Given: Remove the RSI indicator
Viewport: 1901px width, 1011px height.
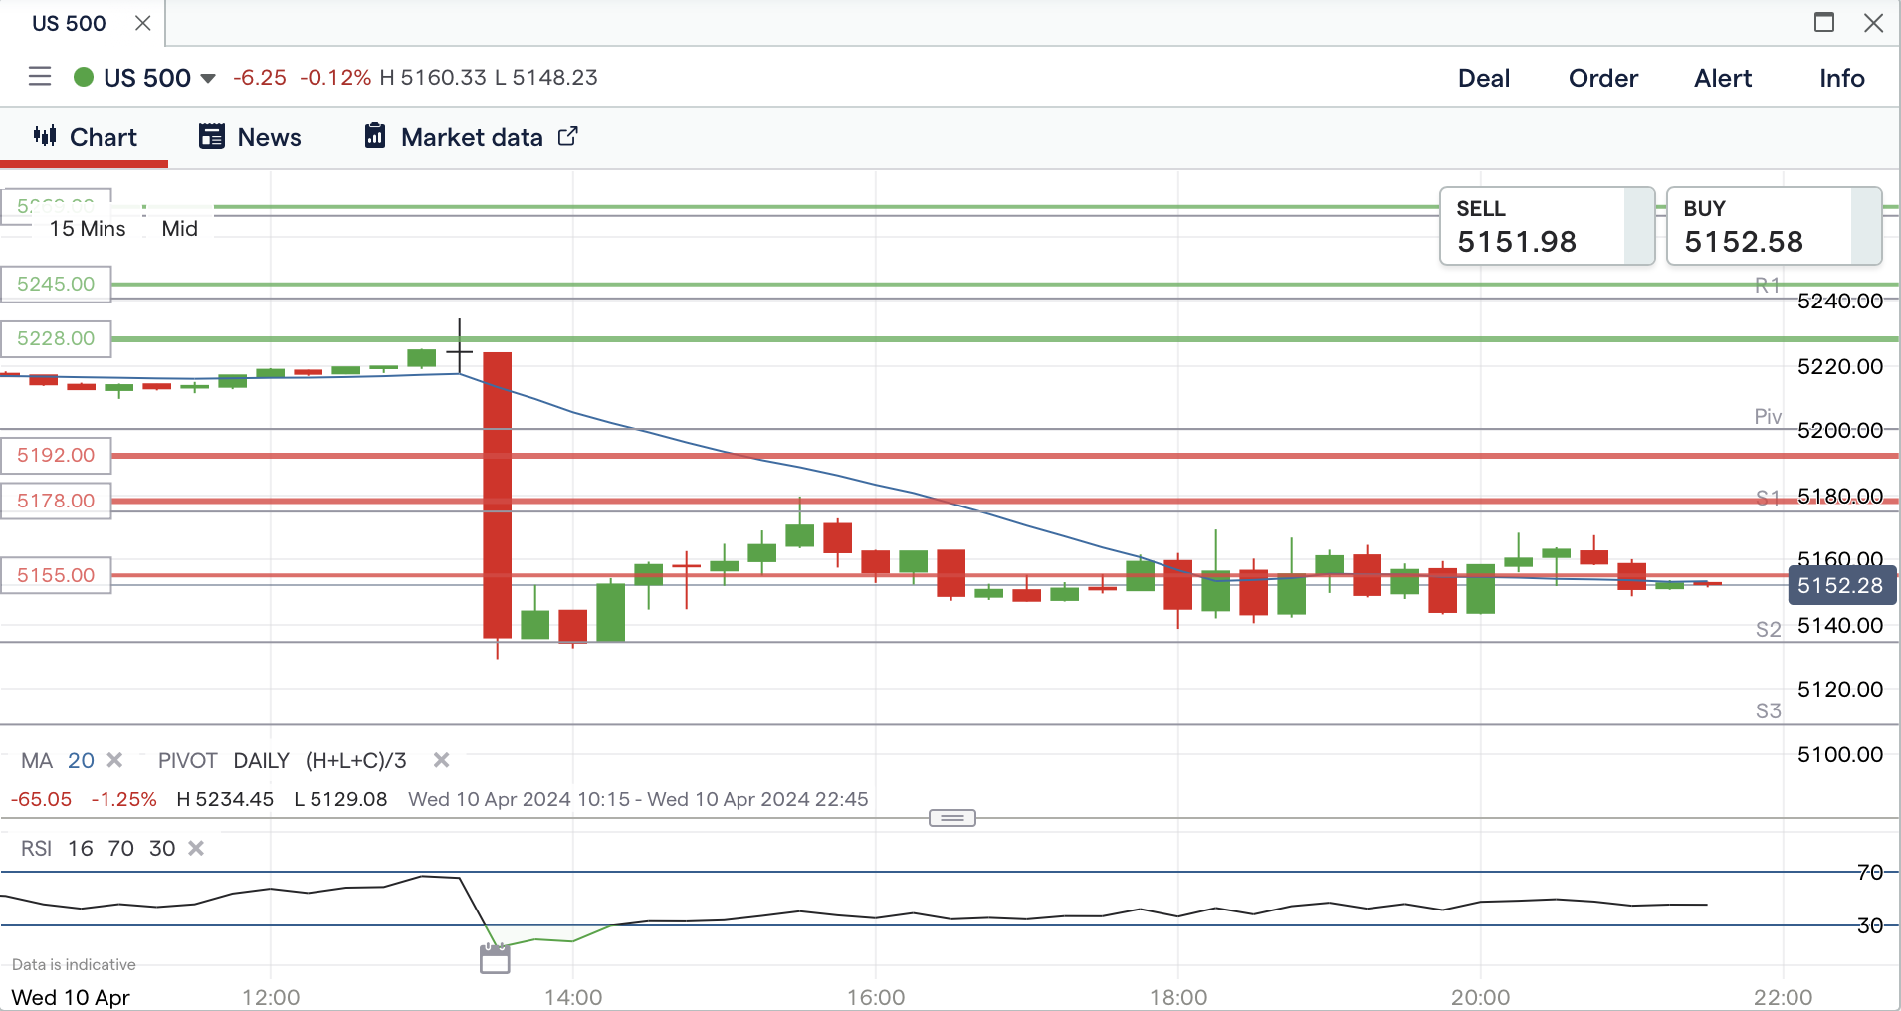Looking at the screenshot, I should point(197,848).
